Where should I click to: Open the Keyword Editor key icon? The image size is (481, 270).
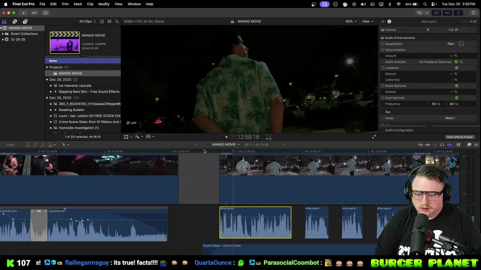coord(34,13)
